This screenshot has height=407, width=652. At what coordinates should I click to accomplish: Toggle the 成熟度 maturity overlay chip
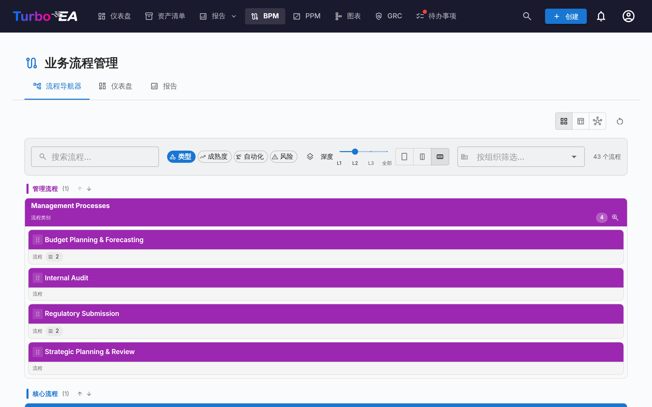(214, 157)
